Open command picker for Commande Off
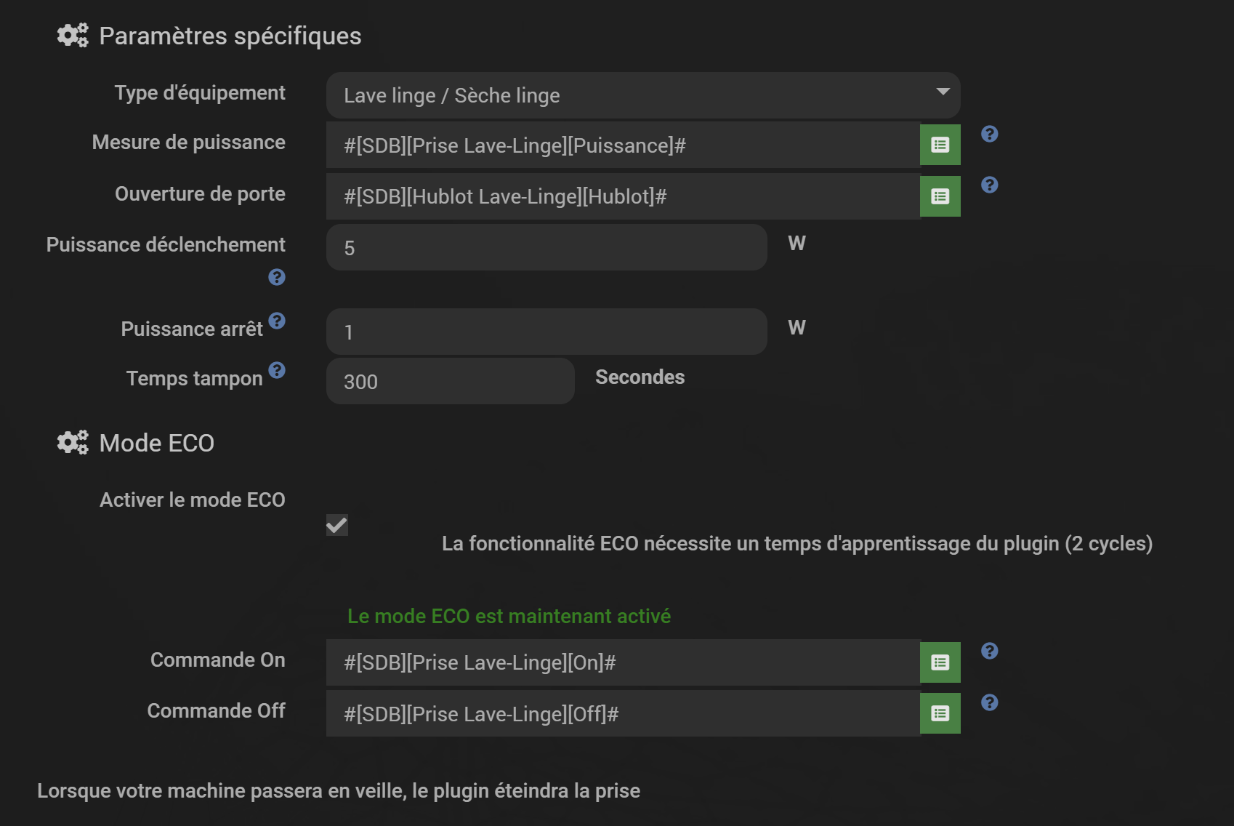Viewport: 1234px width, 826px height. click(940, 713)
